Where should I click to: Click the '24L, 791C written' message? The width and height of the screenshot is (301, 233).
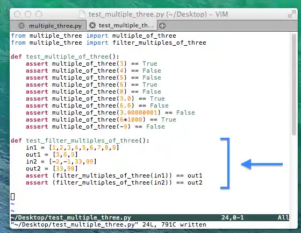tap(174, 224)
